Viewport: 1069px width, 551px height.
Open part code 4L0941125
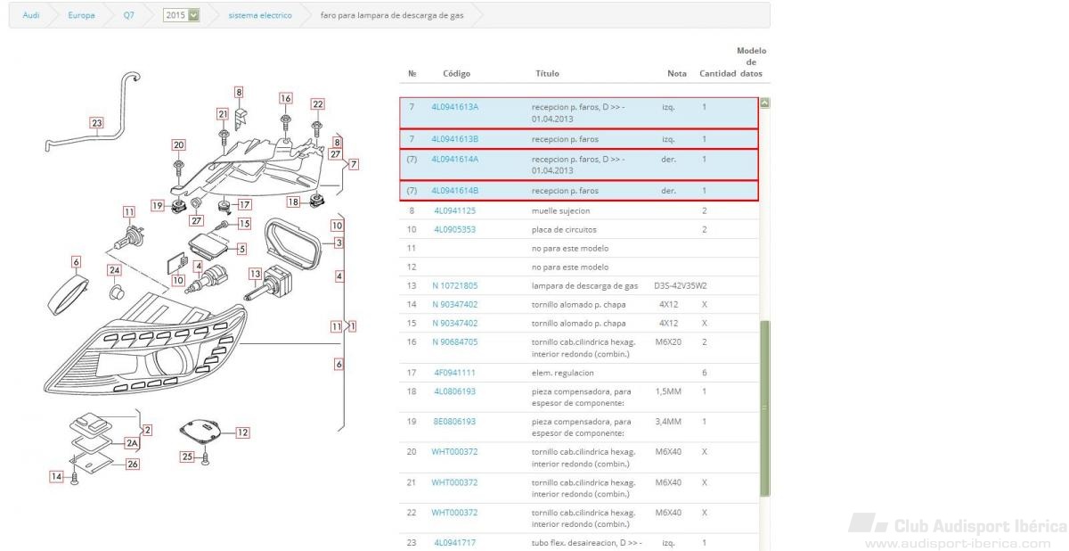click(x=454, y=210)
